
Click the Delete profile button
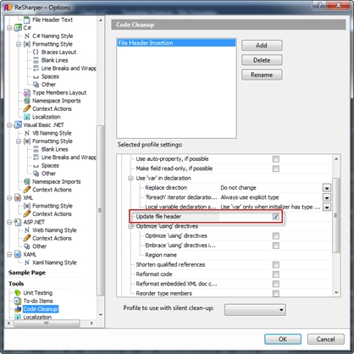(x=262, y=60)
